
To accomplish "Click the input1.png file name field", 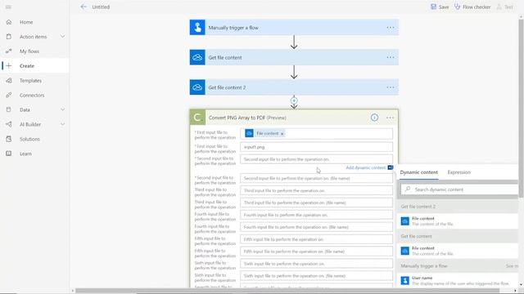I will [316, 147].
